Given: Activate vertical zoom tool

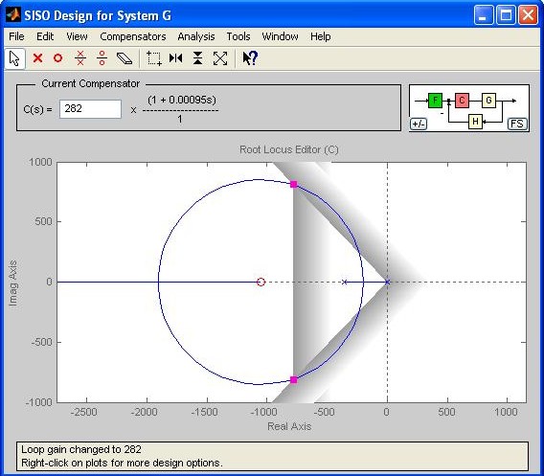Looking at the screenshot, I should click(197, 58).
